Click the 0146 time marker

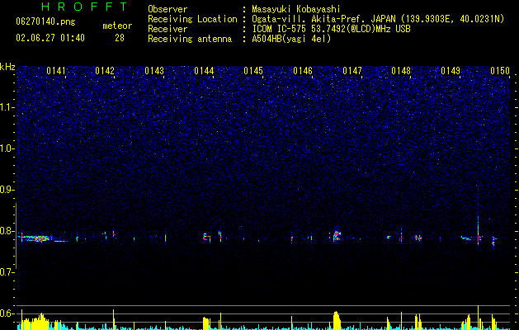(x=303, y=71)
